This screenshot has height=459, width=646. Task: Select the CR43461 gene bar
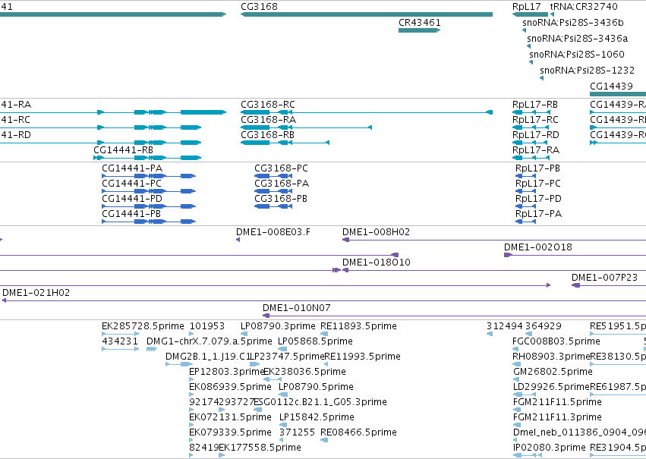pos(419,30)
